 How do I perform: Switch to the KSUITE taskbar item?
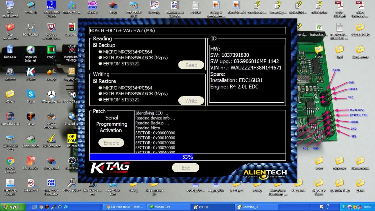211,207
